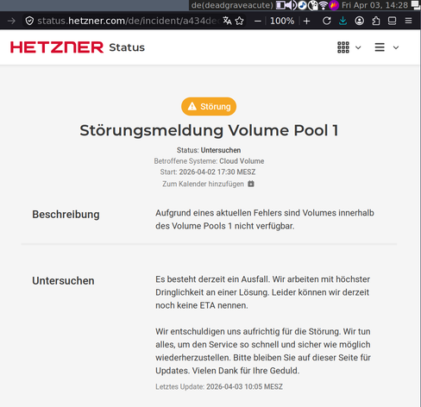This screenshot has width=421, height=407.
Task: Open site security shield info
Action: tap(29, 21)
